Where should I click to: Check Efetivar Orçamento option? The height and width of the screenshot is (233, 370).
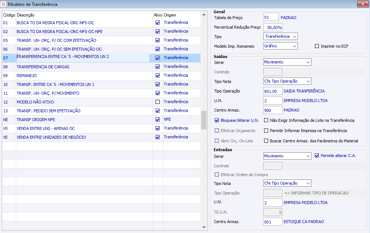tap(217, 130)
